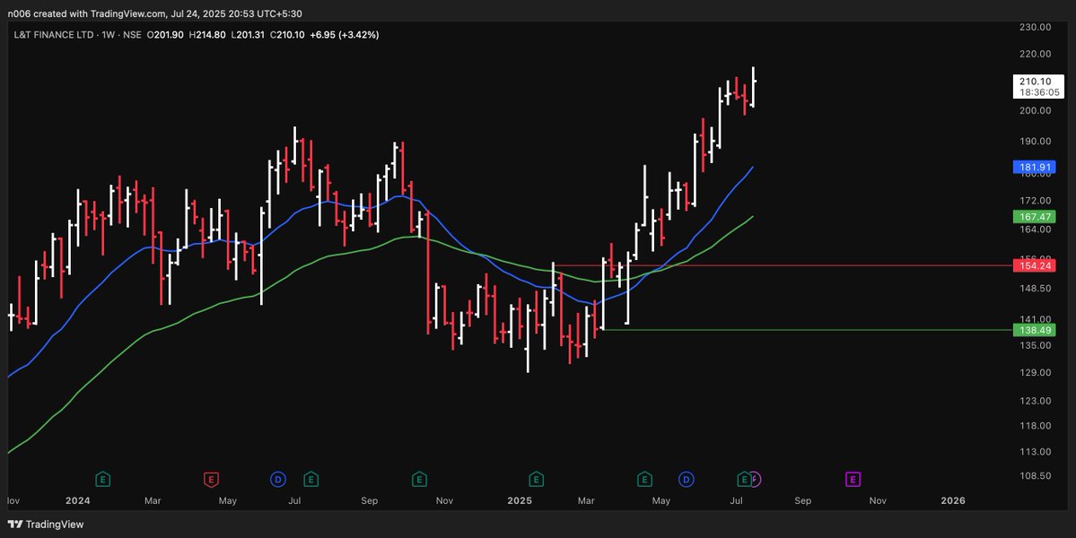Image resolution: width=1076 pixels, height=538 pixels.
Task: Click the red earnings marker before May 2024
Action: click(212, 479)
